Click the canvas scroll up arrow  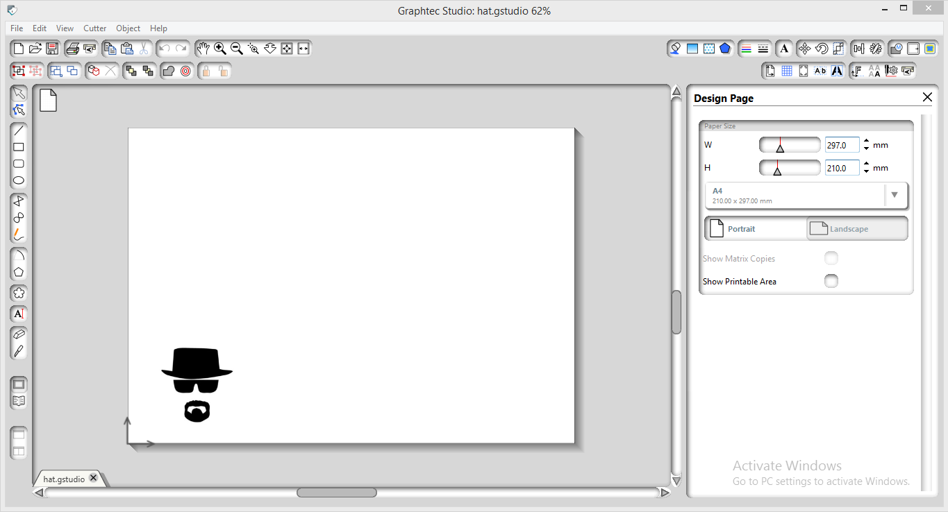pyautogui.click(x=676, y=91)
